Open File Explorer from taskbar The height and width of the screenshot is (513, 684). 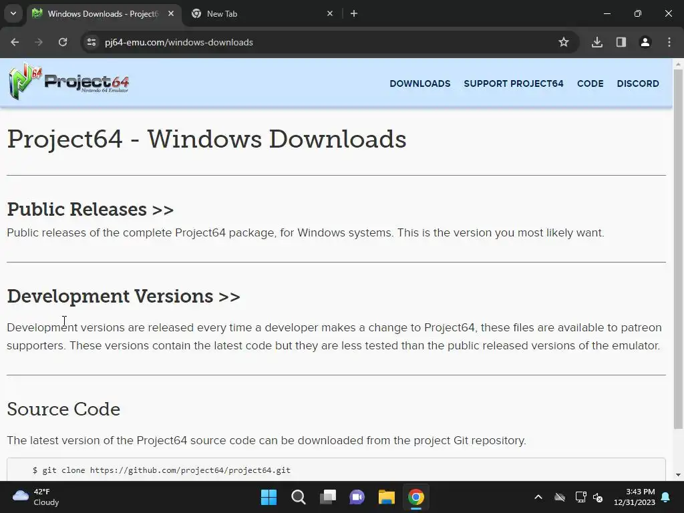[x=387, y=497]
